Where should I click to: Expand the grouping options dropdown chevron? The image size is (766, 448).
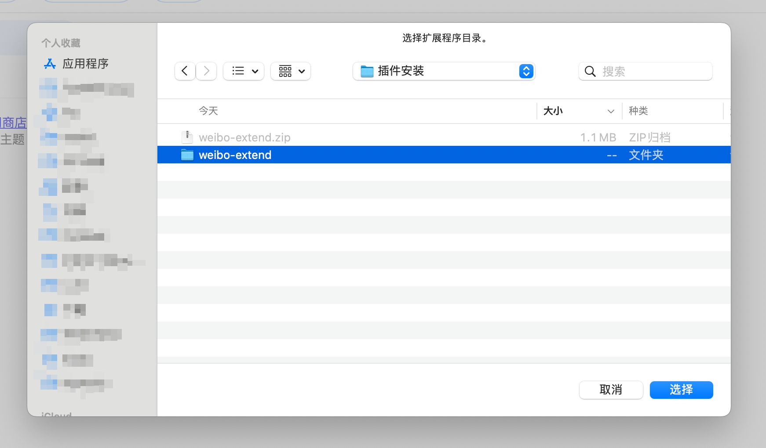(302, 71)
